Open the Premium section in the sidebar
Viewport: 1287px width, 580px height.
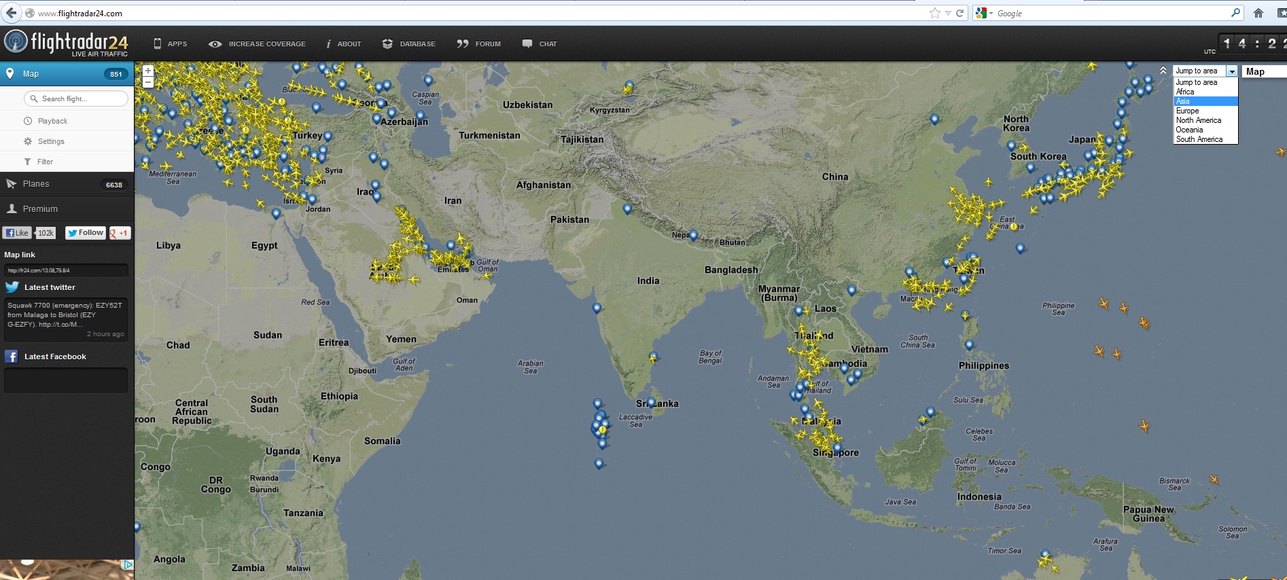tap(40, 209)
